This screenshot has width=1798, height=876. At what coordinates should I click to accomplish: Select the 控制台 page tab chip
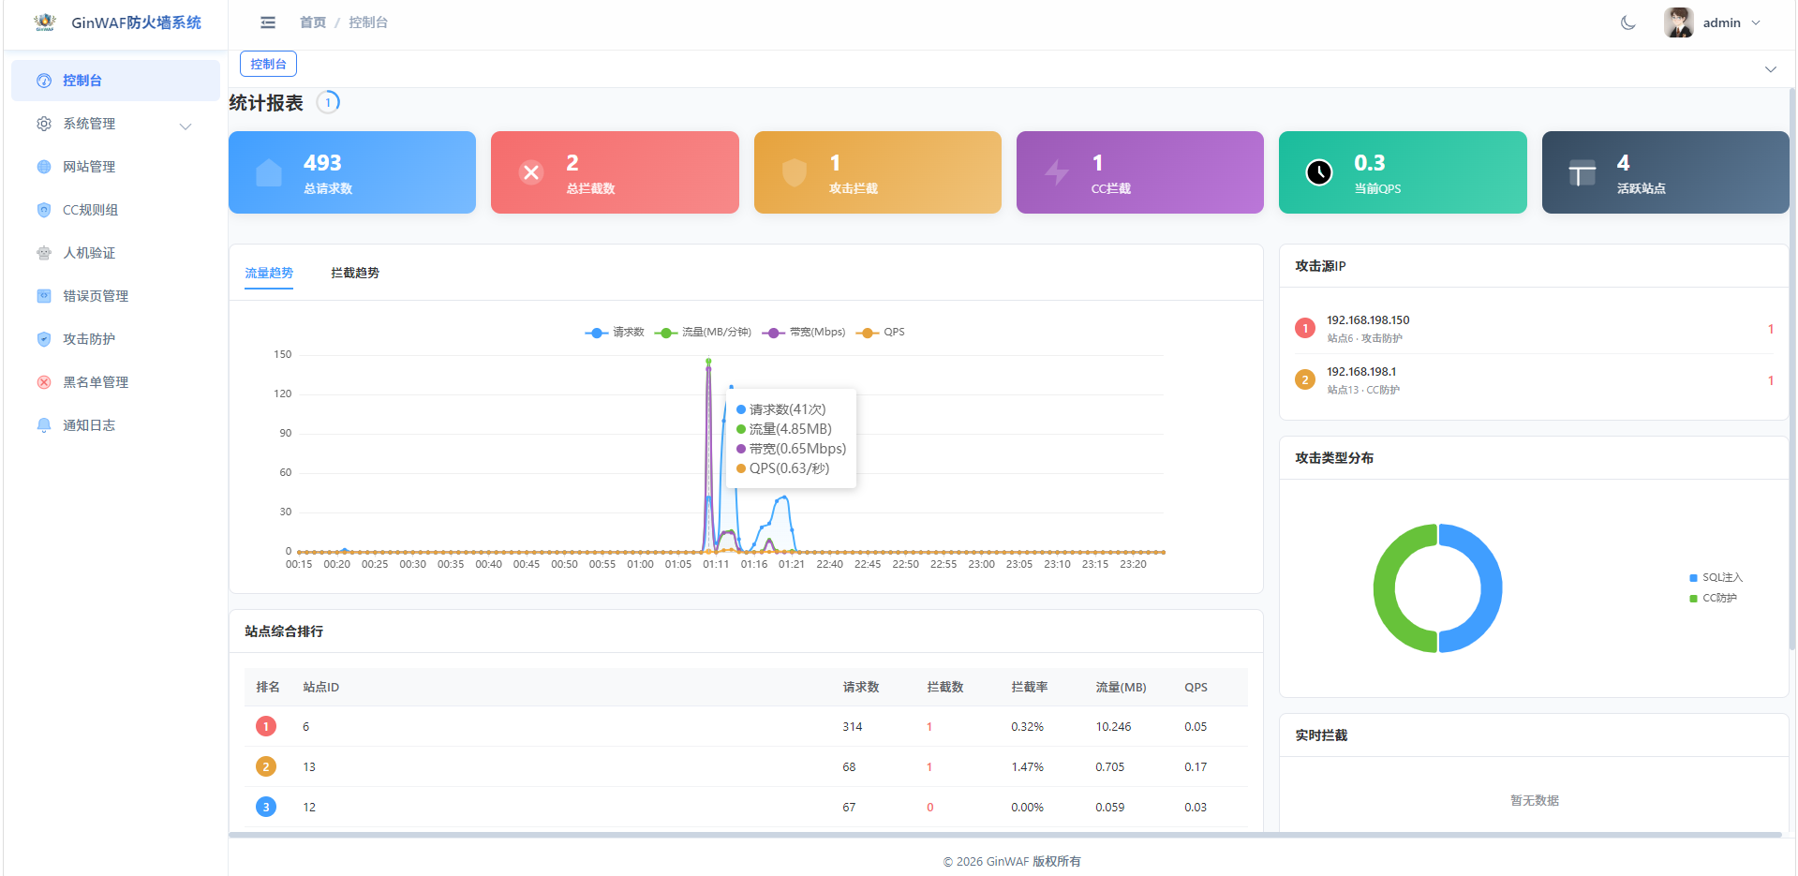[268, 64]
